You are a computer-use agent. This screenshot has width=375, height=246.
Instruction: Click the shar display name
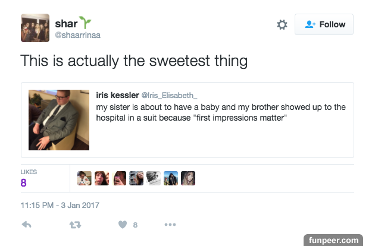tap(66, 24)
